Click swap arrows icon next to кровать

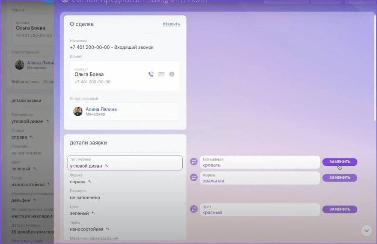[194, 162]
